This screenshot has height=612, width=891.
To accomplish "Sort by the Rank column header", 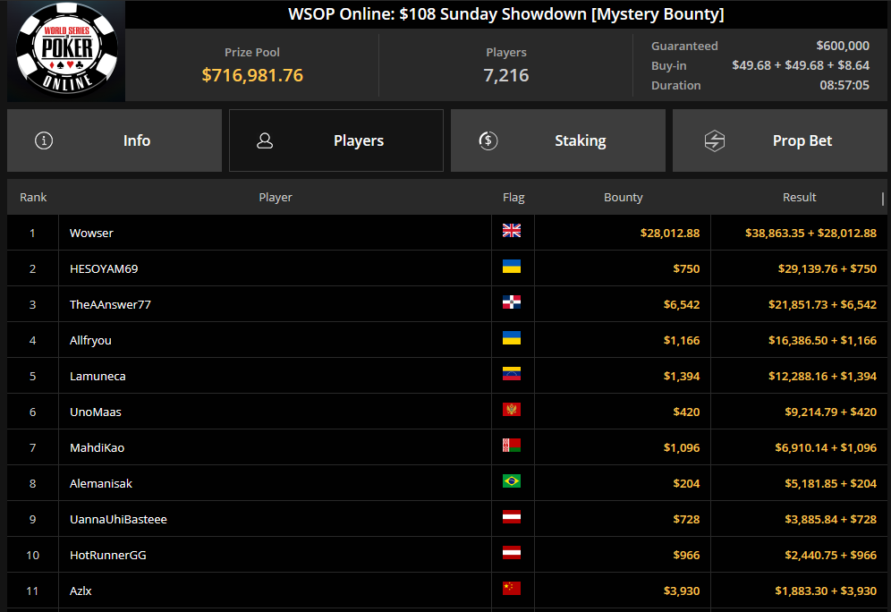I will click(33, 197).
